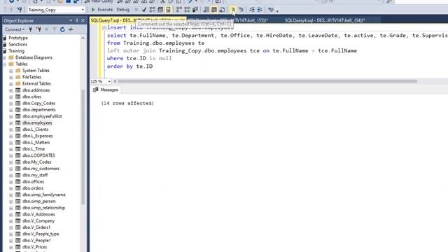
Task: Select the Sanctions database
Action: [17, 44]
